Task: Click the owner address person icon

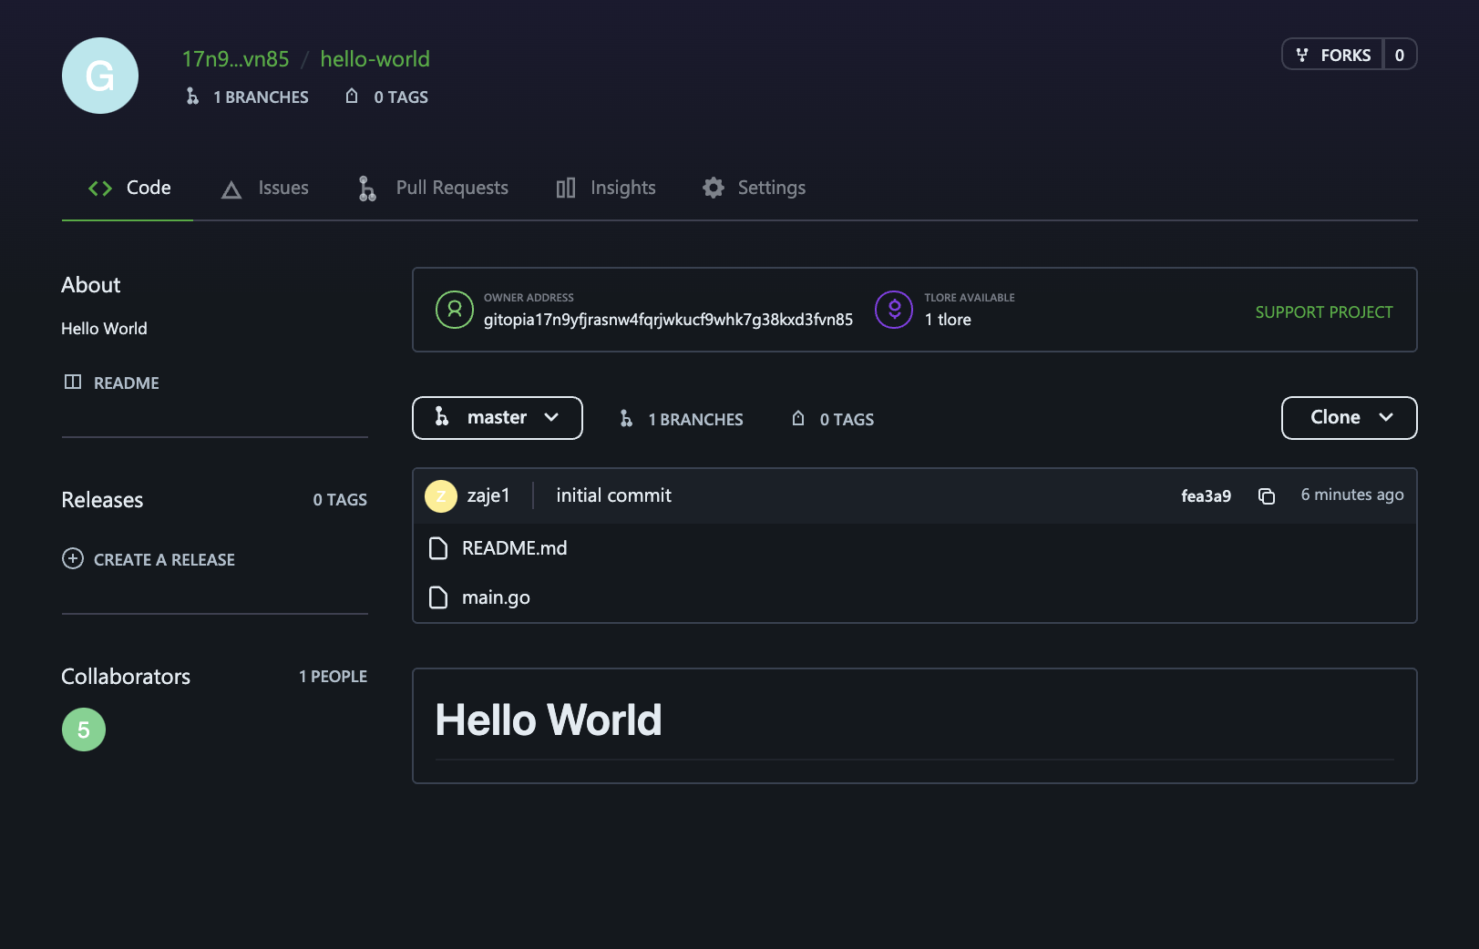Action: (x=455, y=310)
